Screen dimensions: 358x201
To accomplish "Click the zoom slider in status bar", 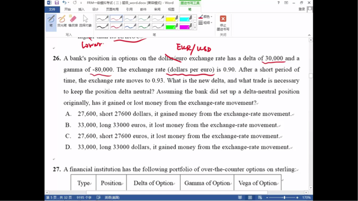I will [284, 197].
